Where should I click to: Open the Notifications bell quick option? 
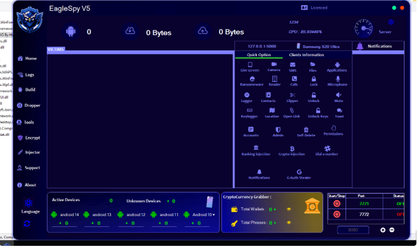coord(259,174)
